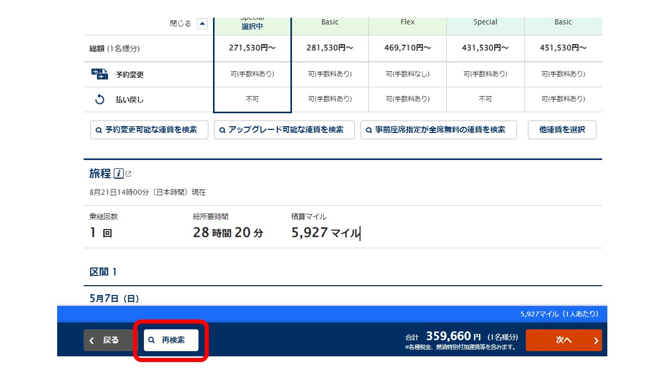Click the 払い戻し refund icon
665x374 pixels.
click(x=100, y=99)
